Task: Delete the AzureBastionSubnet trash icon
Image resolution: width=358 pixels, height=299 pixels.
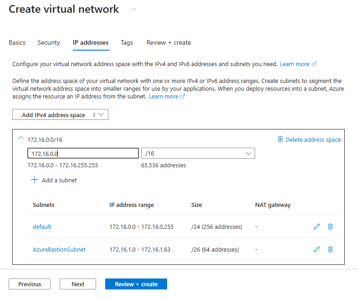Action: (330, 249)
